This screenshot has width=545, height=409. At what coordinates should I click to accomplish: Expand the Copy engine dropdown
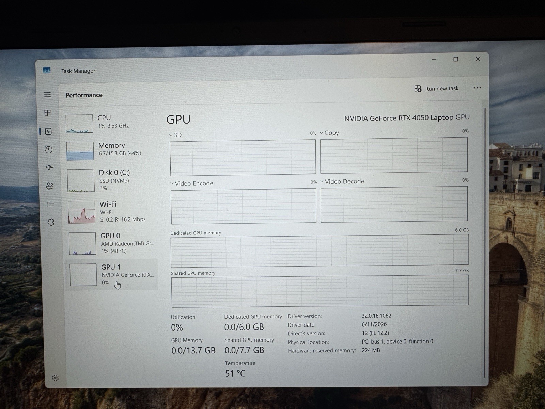coord(321,133)
